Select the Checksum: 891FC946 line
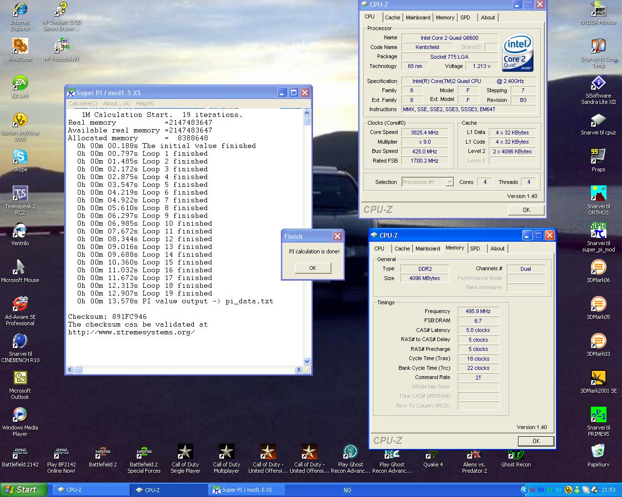This screenshot has height=497, width=622. tap(107, 316)
